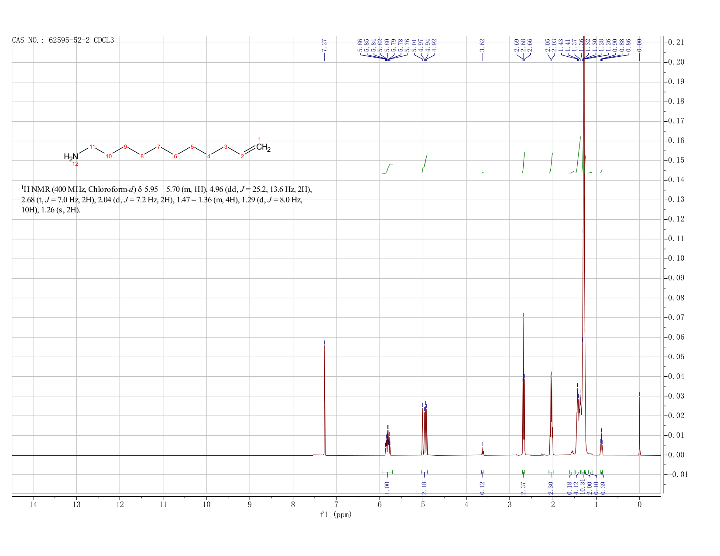The height and width of the screenshot is (556, 720).
Task: Select the integral value 0.12 near 3.6 ppm
Action: [483, 488]
